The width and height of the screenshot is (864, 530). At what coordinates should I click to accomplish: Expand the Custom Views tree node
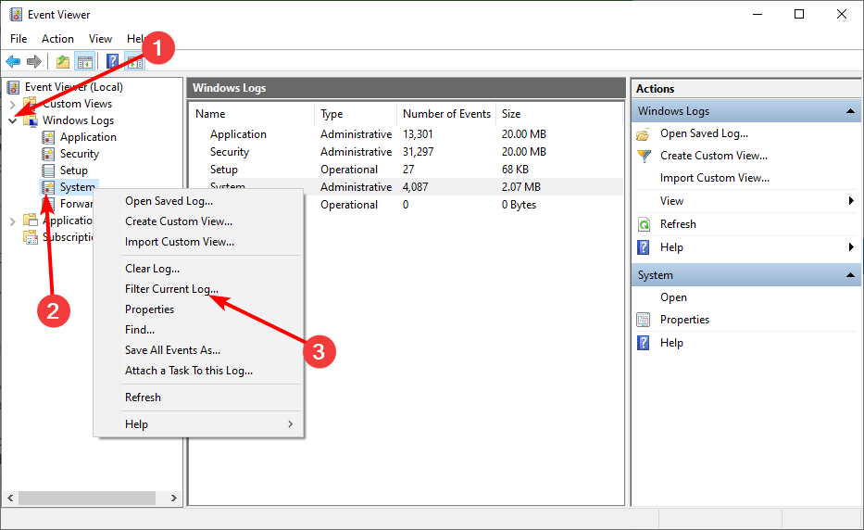tap(13, 104)
